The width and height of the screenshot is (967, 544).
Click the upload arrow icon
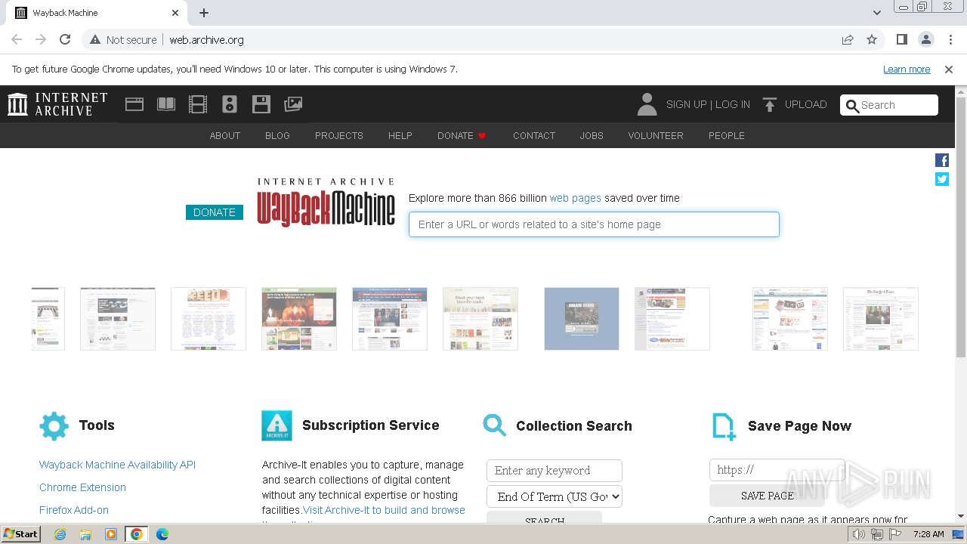(769, 104)
